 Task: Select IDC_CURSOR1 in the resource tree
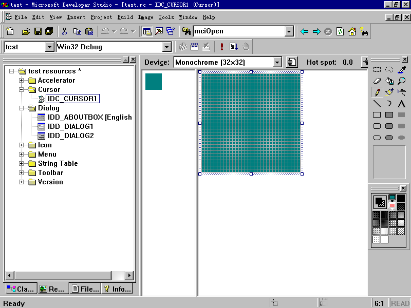72,99
